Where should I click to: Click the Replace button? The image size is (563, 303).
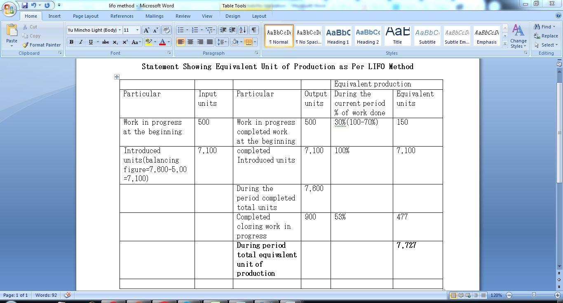pos(546,36)
